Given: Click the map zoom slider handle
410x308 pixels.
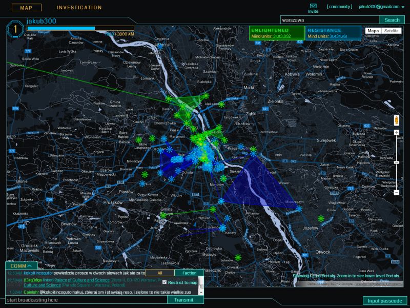Looking at the screenshot, I should click(x=396, y=162).
